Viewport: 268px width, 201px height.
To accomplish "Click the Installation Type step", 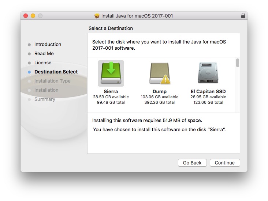I will point(52,81).
